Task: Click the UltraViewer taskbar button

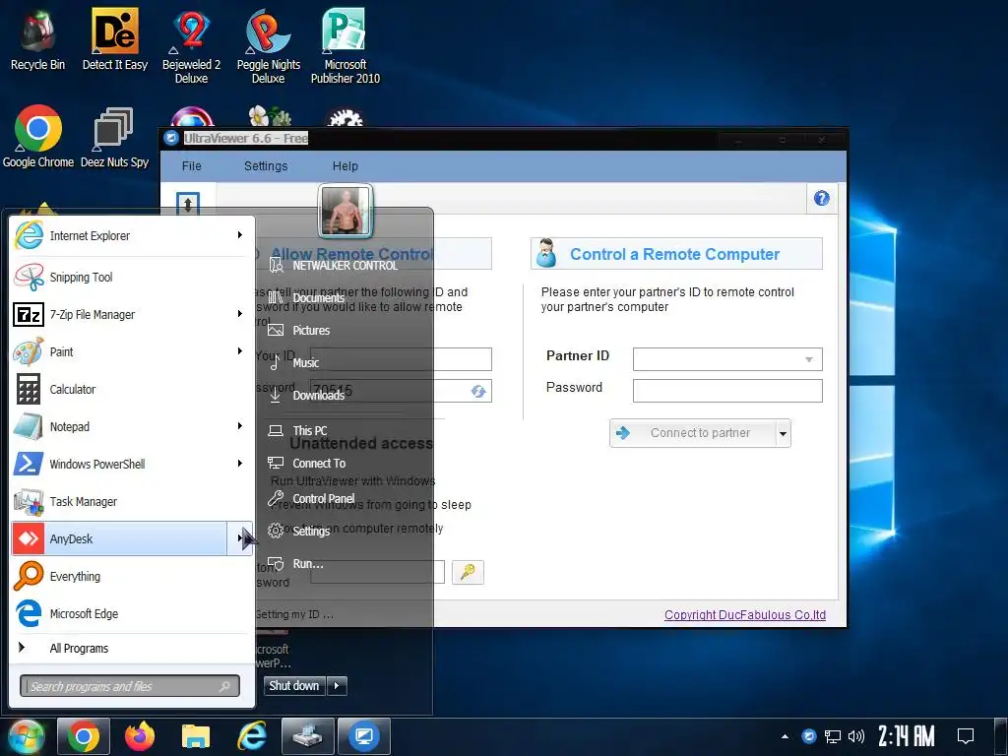Action: coord(364,736)
